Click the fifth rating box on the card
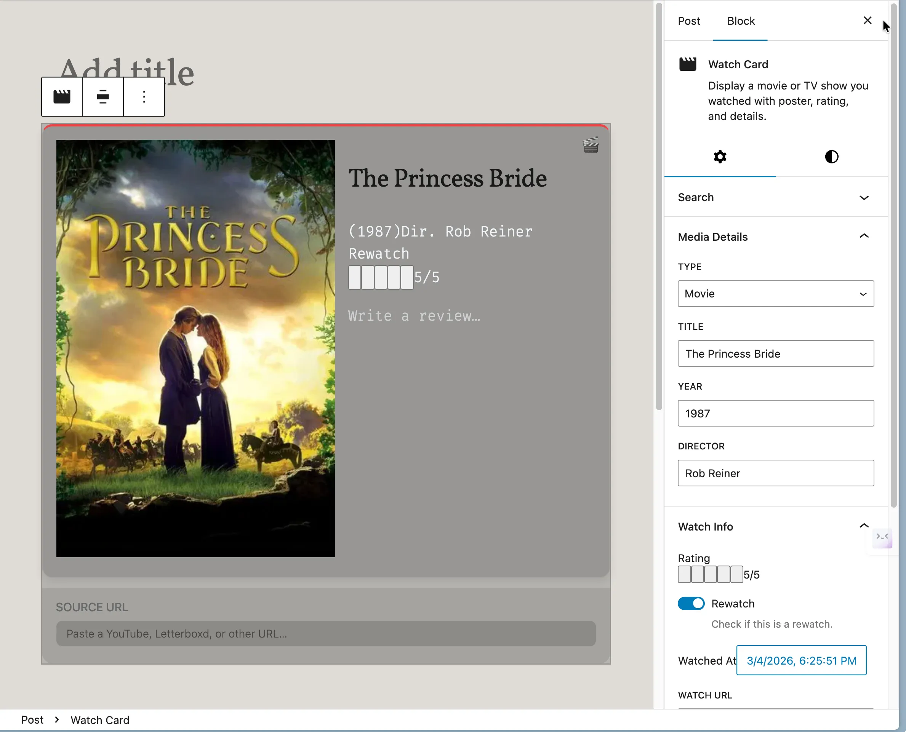The width and height of the screenshot is (906, 732). 407,277
